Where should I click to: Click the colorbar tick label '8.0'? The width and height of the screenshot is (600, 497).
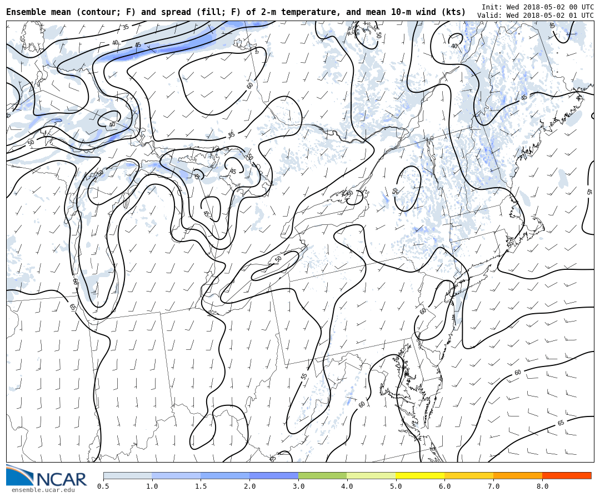coord(542,486)
